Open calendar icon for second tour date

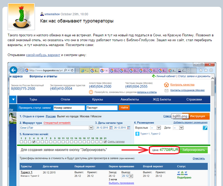(x=129, y=128)
